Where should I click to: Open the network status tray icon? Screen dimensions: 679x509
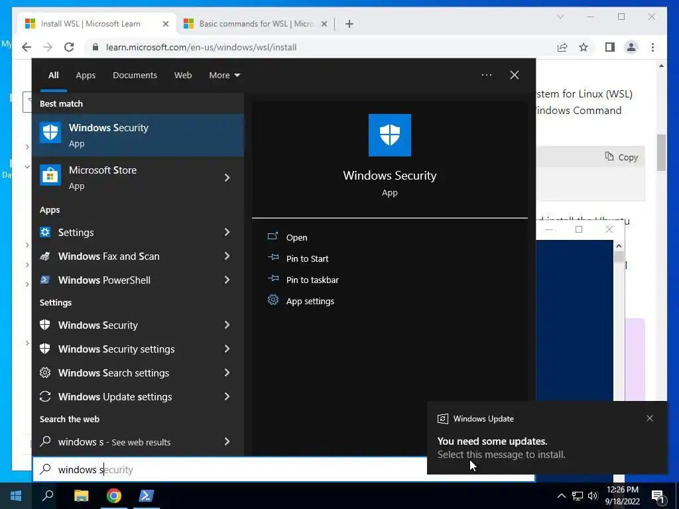tap(578, 496)
